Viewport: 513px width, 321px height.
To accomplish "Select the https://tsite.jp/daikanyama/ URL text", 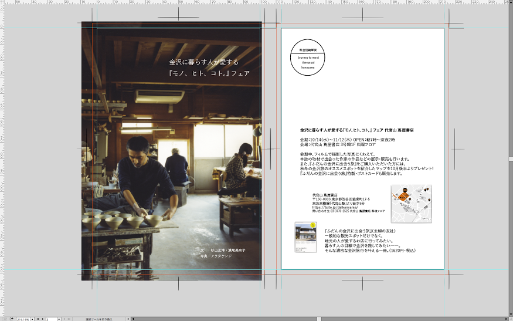I will (335, 207).
